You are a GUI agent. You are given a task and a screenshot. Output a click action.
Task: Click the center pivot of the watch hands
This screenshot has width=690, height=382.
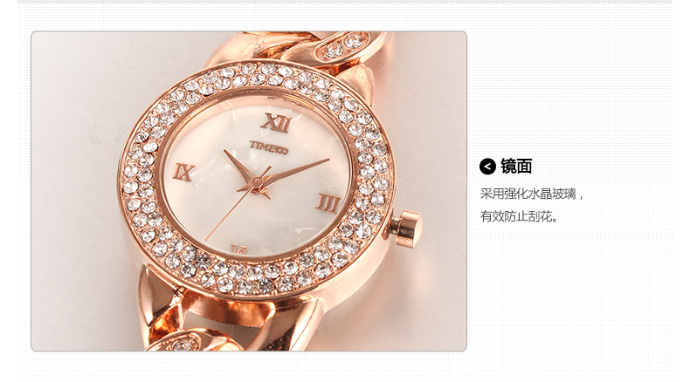click(x=256, y=181)
